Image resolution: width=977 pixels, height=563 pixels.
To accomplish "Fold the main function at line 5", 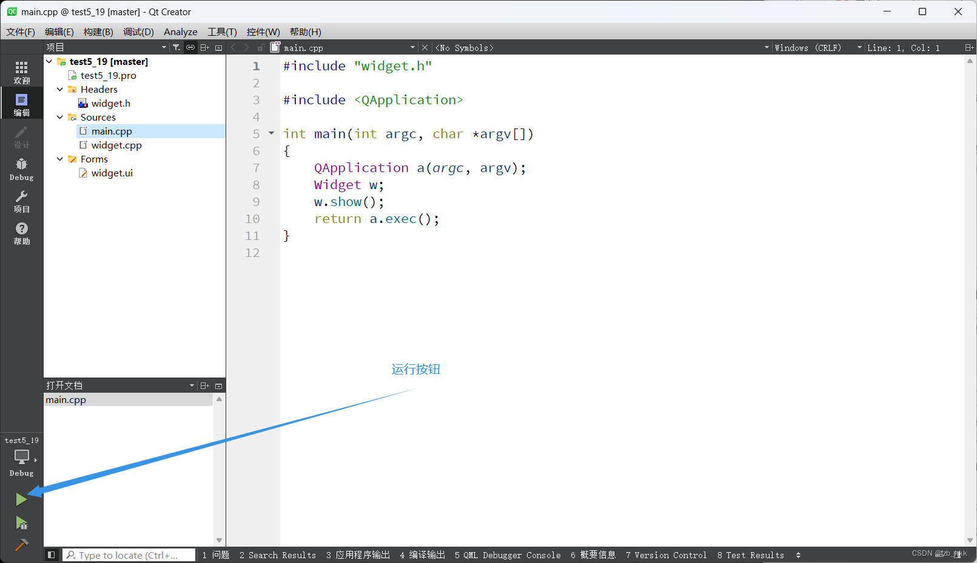I will click(271, 133).
